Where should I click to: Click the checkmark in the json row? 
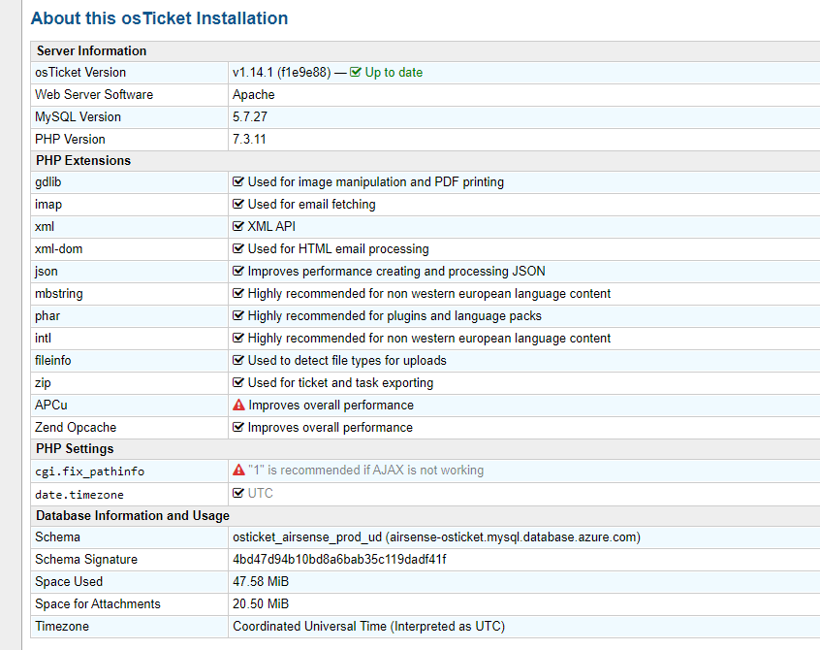238,272
